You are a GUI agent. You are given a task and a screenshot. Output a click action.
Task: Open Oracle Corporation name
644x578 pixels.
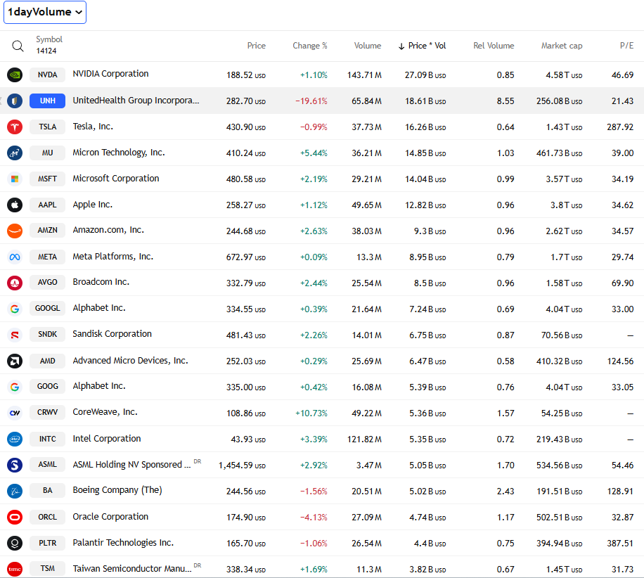(x=110, y=517)
